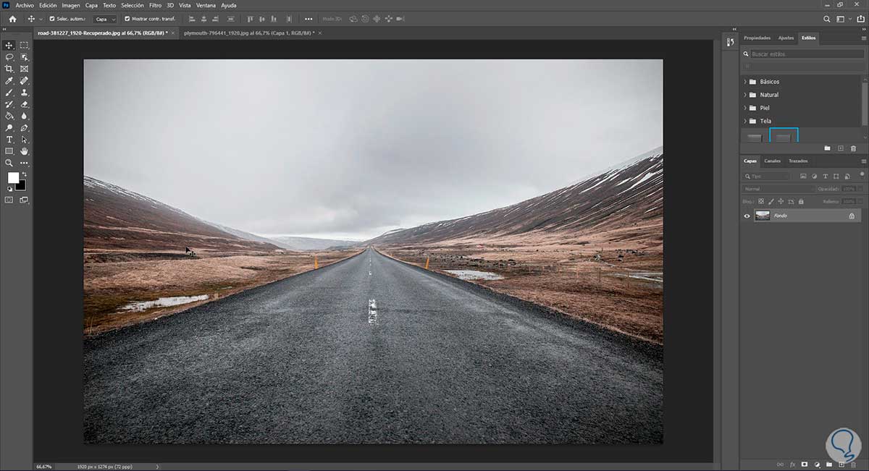Screen dimensions: 869x471
Task: Switch to the Propiedades tab
Action: point(757,38)
